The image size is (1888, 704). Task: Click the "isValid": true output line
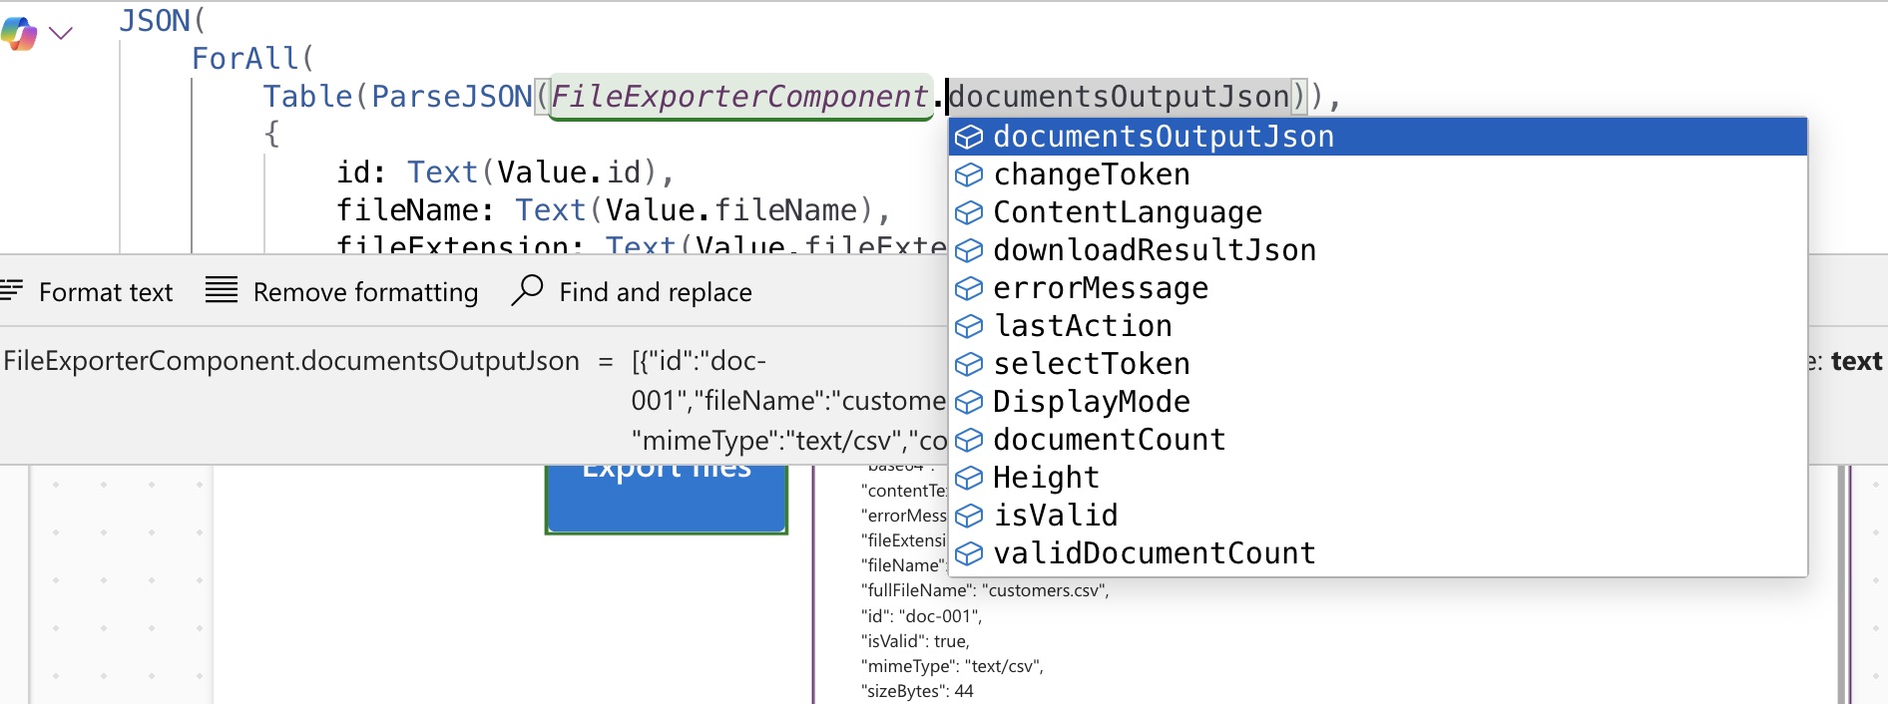(x=915, y=641)
